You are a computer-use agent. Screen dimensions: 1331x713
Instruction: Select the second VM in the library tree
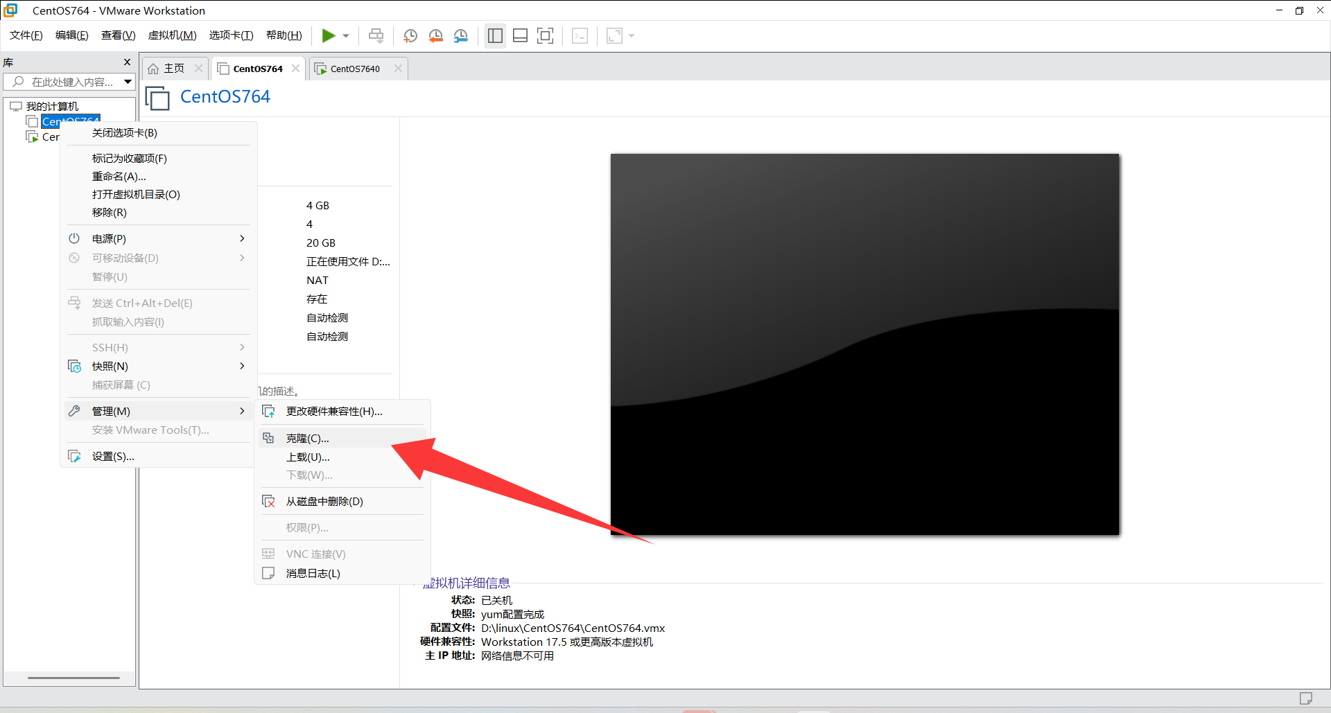(51, 137)
